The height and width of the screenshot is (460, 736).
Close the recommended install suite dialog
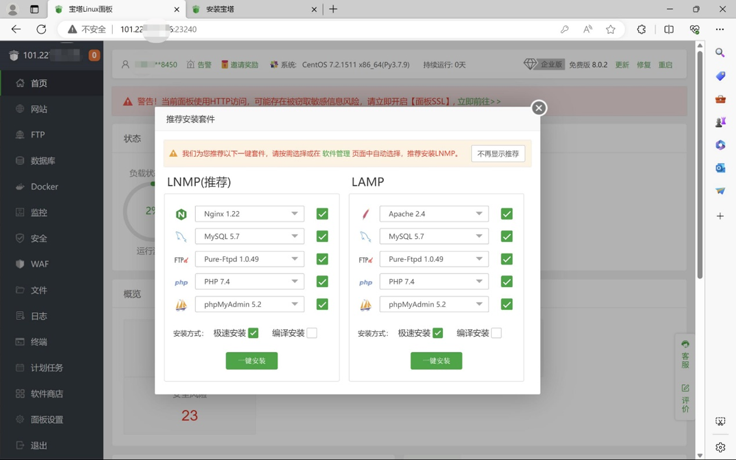(x=538, y=108)
